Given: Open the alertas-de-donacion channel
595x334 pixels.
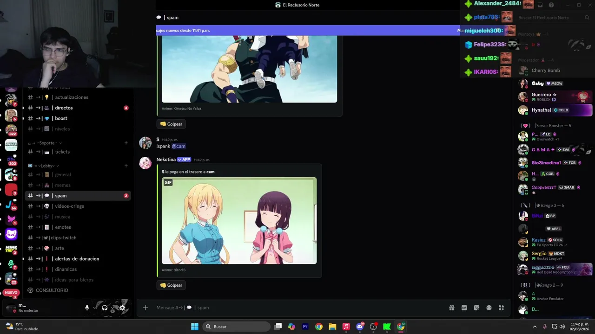Looking at the screenshot, I should pyautogui.click(x=78, y=259).
